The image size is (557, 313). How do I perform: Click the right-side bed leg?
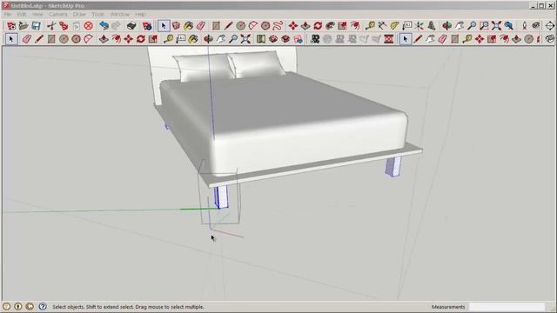click(393, 166)
